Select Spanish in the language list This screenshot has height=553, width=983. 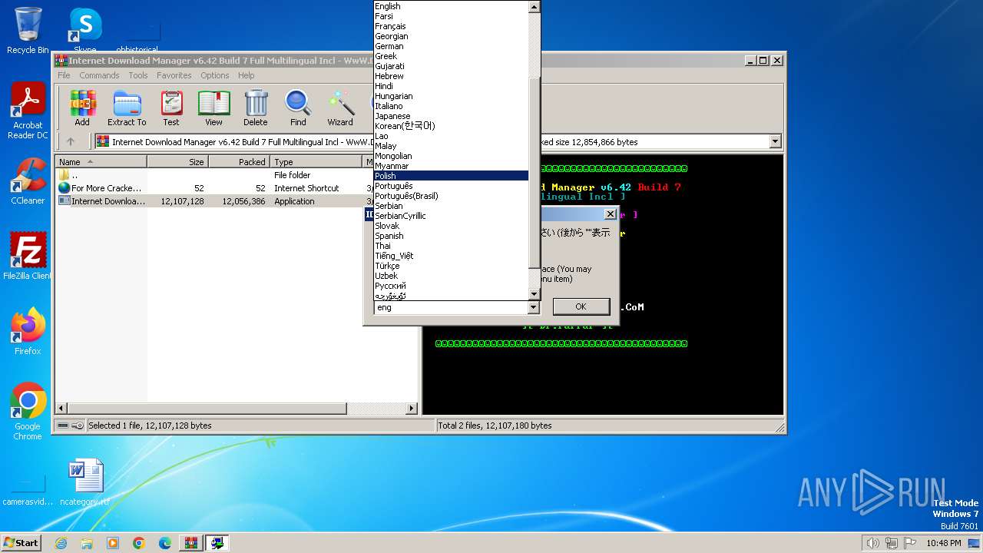click(452, 236)
